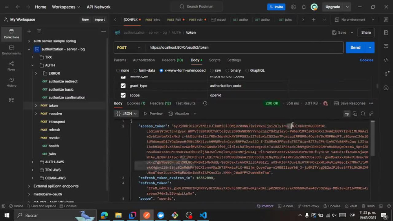Send the token request
The width and height of the screenshot is (393, 221).
point(355,47)
